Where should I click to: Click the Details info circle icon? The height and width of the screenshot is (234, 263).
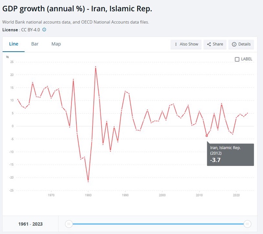(x=234, y=44)
